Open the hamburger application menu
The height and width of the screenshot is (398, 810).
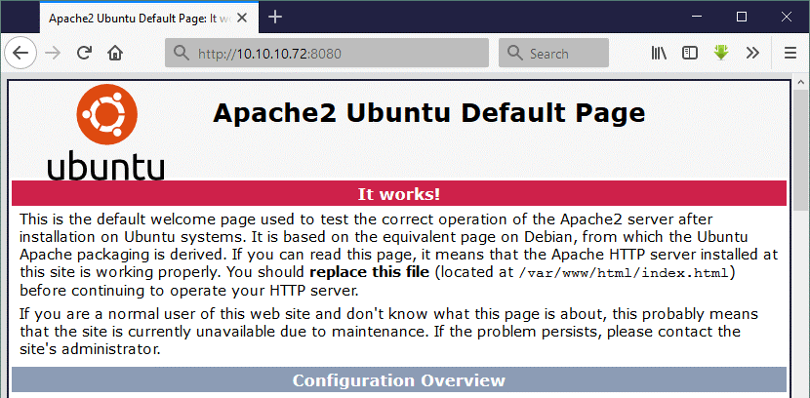pyautogui.click(x=790, y=53)
